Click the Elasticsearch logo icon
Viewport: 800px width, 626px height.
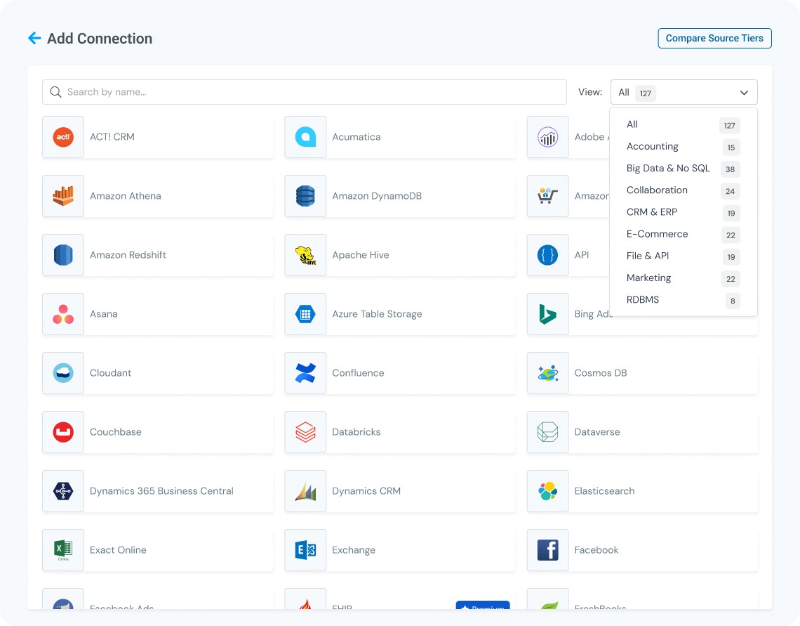pos(548,490)
